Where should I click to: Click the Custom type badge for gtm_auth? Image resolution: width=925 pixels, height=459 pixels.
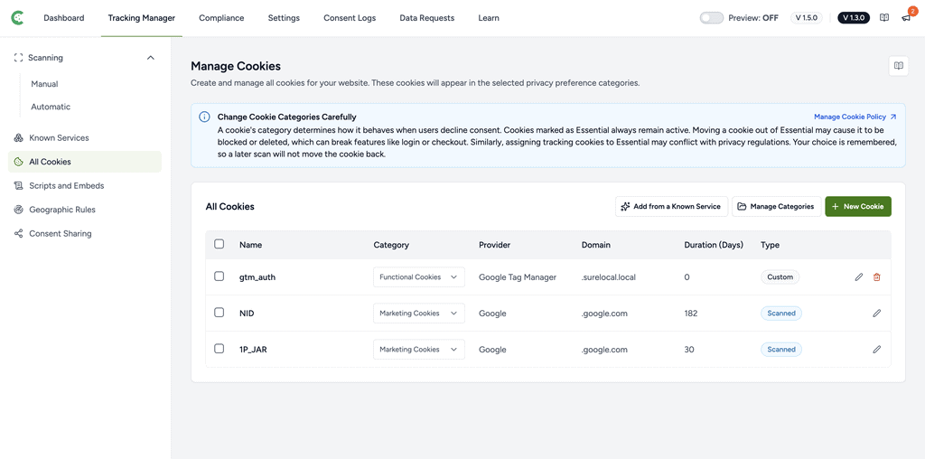[x=780, y=277]
